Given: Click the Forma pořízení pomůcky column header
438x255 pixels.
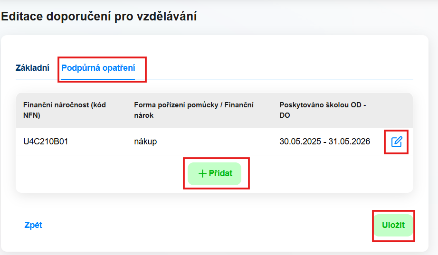Looking at the screenshot, I should pyautogui.click(x=194, y=110).
